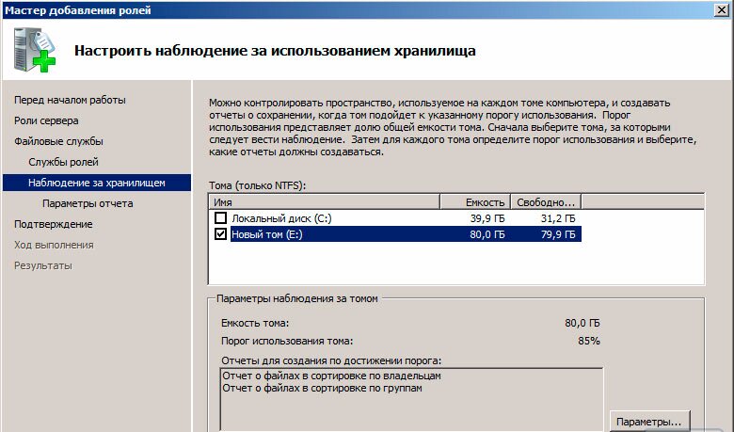This screenshot has width=734, height=432.
Task: Click the 39,9 ГБ capacity cell
Action: (x=487, y=218)
